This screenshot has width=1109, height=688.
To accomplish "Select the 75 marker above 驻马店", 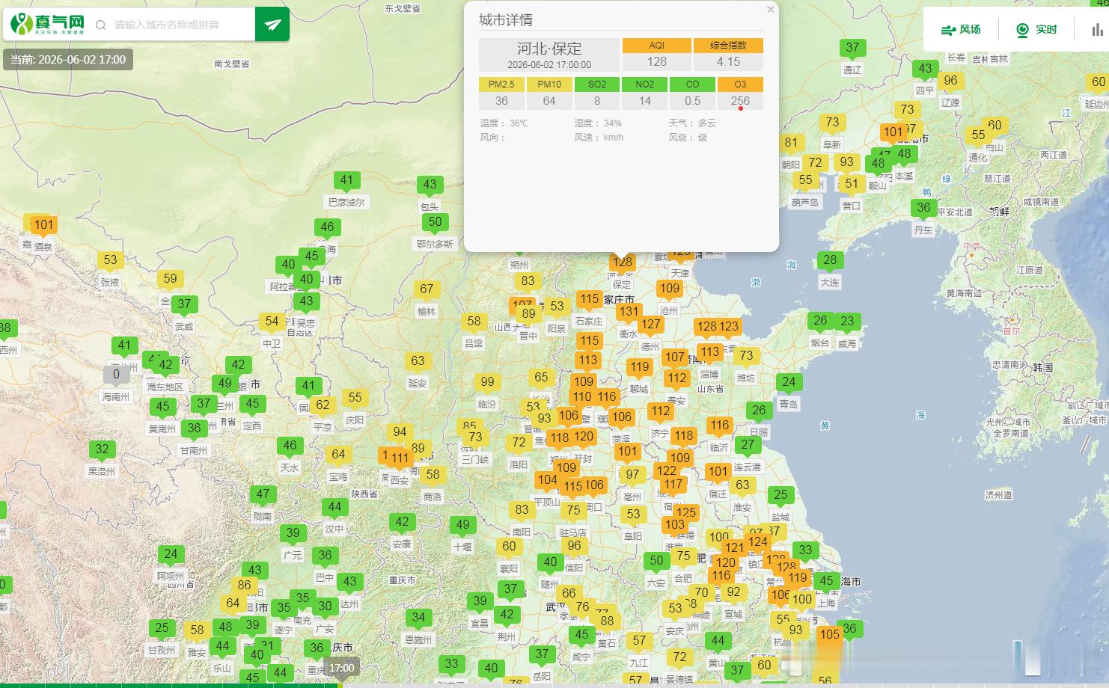I will pos(573,511).
